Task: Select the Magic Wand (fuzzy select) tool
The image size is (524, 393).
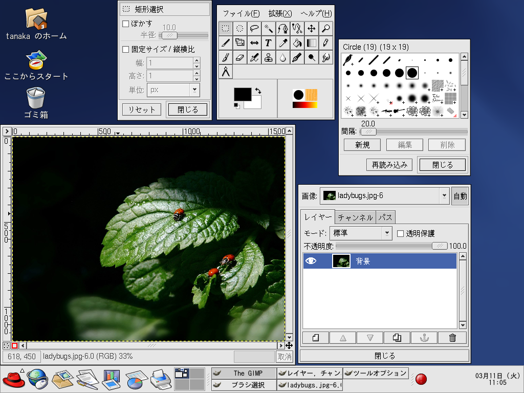Action: tap(268, 28)
